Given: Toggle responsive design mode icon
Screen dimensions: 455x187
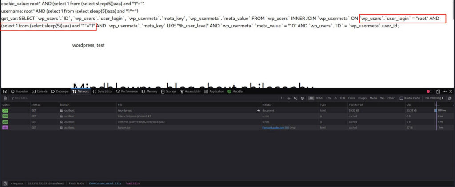Looking at the screenshot, I should click(x=438, y=91).
